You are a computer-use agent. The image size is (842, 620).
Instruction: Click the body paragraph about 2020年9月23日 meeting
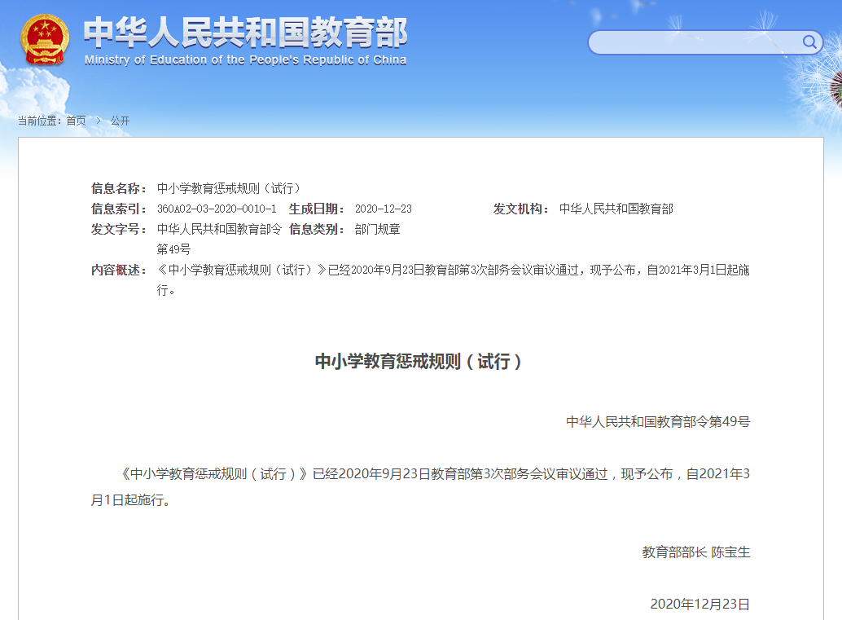[420, 486]
